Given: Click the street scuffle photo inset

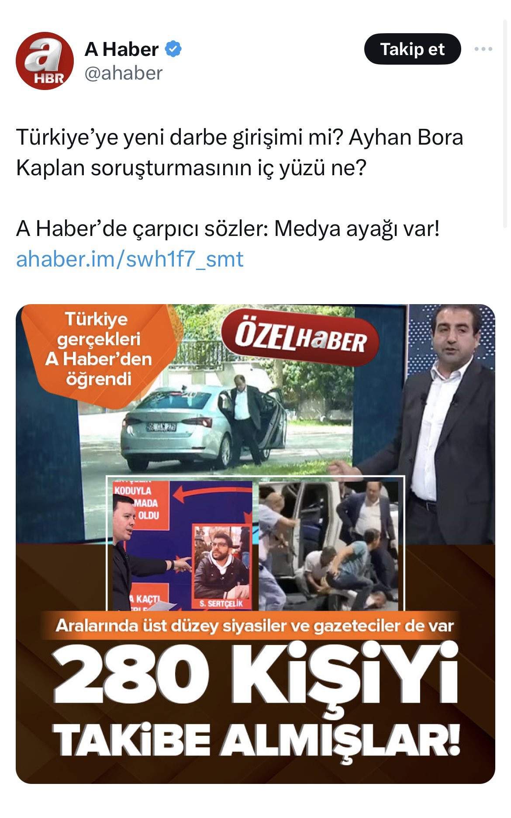Looking at the screenshot, I should click(328, 546).
